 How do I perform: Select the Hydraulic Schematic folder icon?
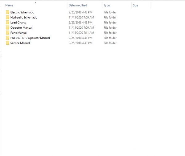7,17
